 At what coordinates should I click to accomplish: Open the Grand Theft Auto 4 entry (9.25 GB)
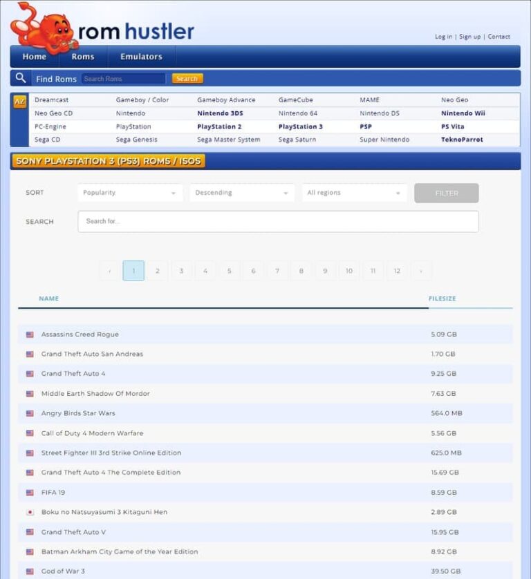(x=73, y=374)
